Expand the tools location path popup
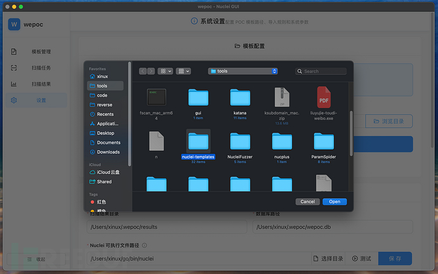Image resolution: width=438 pixels, height=274 pixels. [x=244, y=71]
